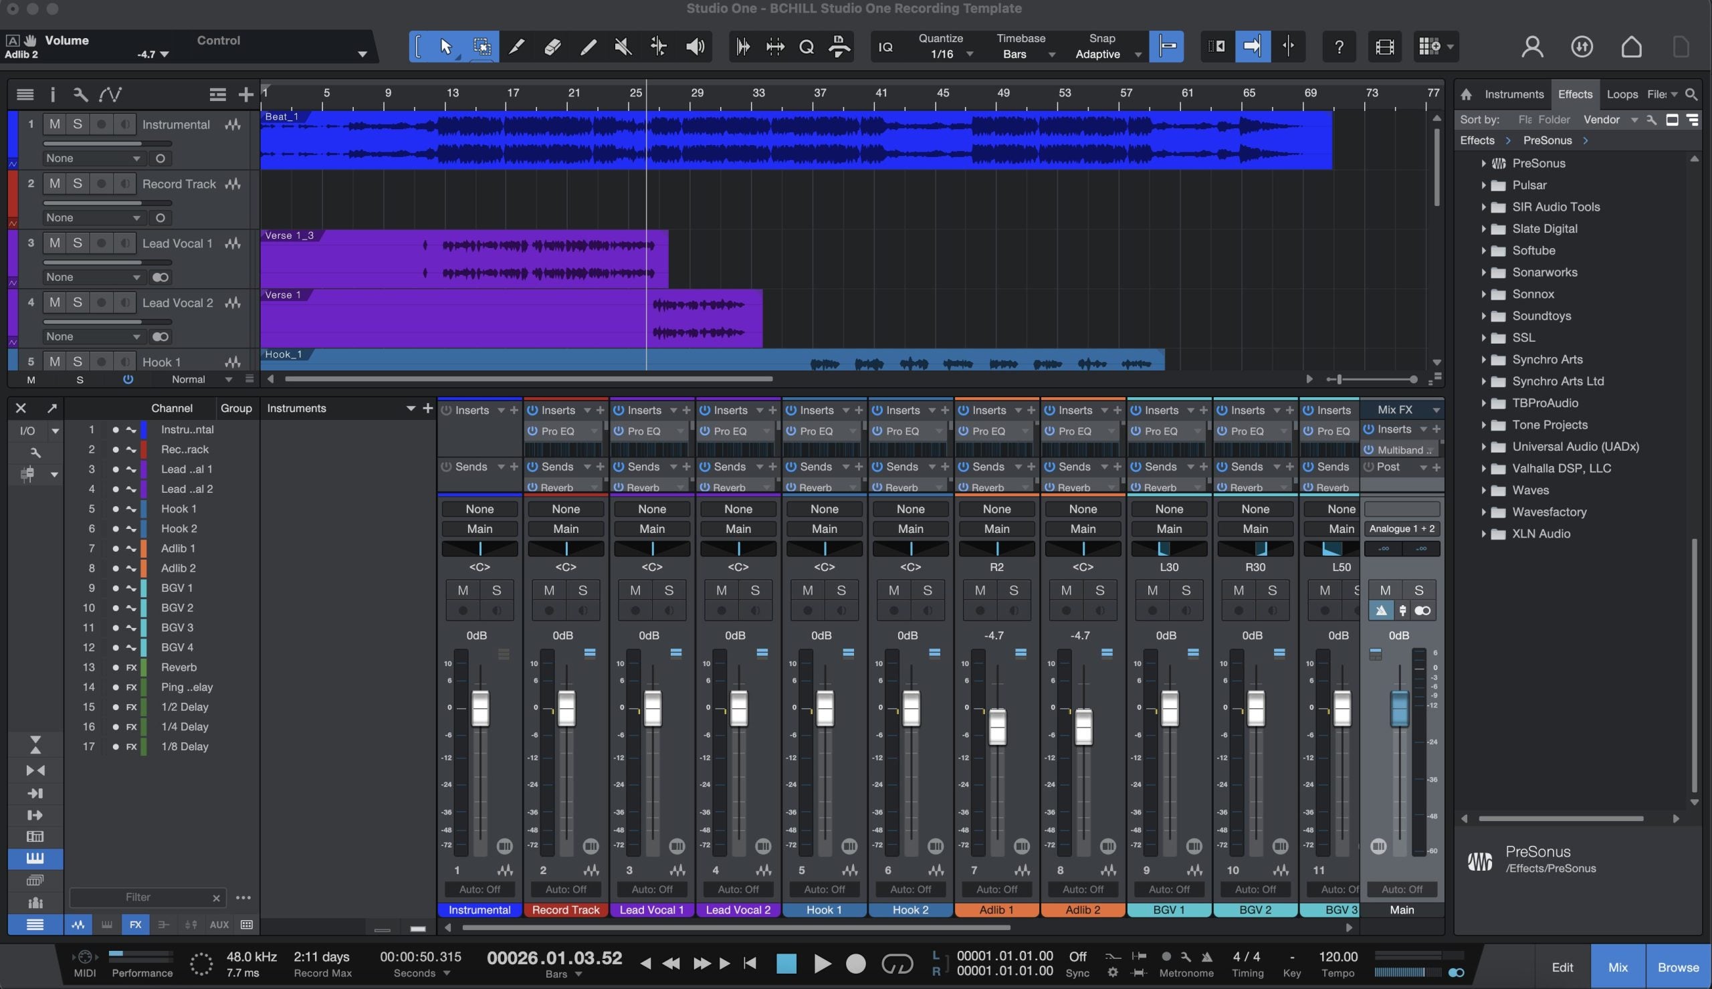The width and height of the screenshot is (1712, 989).
Task: Mute the Instrumental track
Action: pos(55,124)
